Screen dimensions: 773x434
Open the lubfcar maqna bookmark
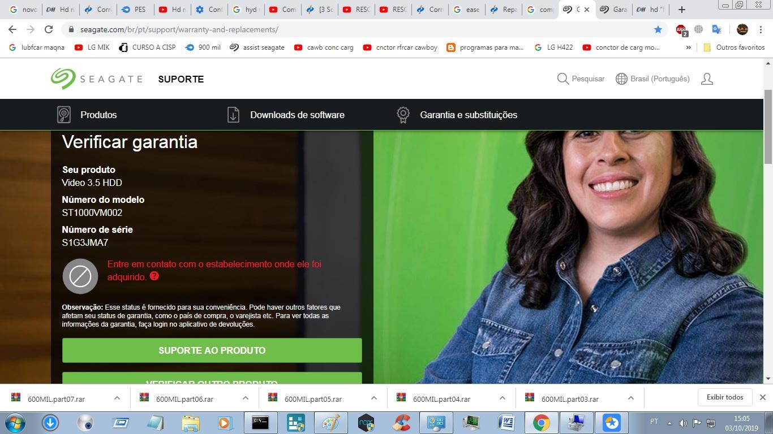click(37, 47)
